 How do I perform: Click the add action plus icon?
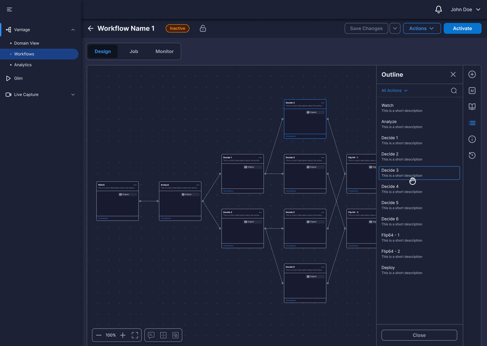pyautogui.click(x=472, y=74)
